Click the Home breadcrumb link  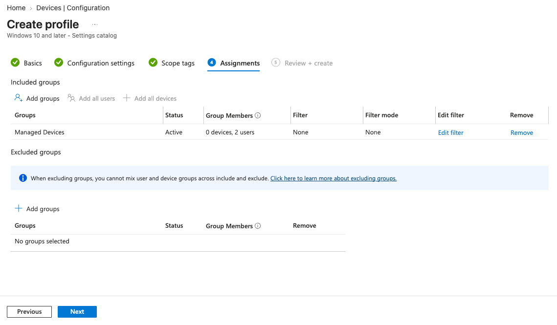coord(16,8)
